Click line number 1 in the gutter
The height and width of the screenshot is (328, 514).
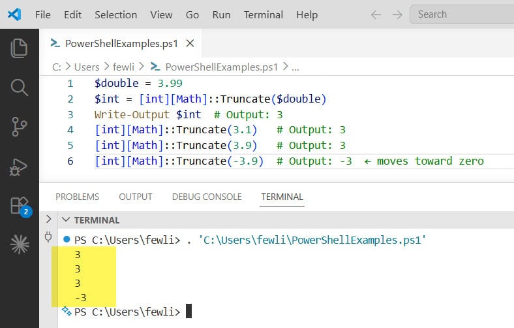pyautogui.click(x=70, y=84)
